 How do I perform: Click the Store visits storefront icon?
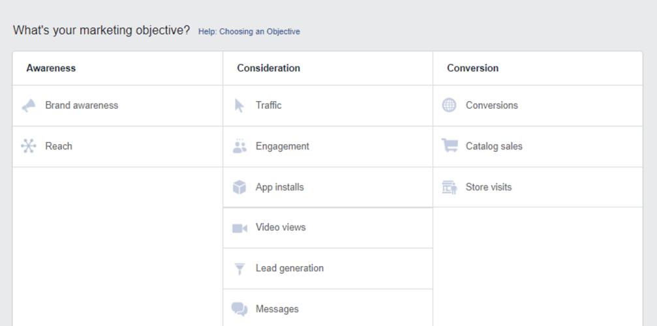450,187
